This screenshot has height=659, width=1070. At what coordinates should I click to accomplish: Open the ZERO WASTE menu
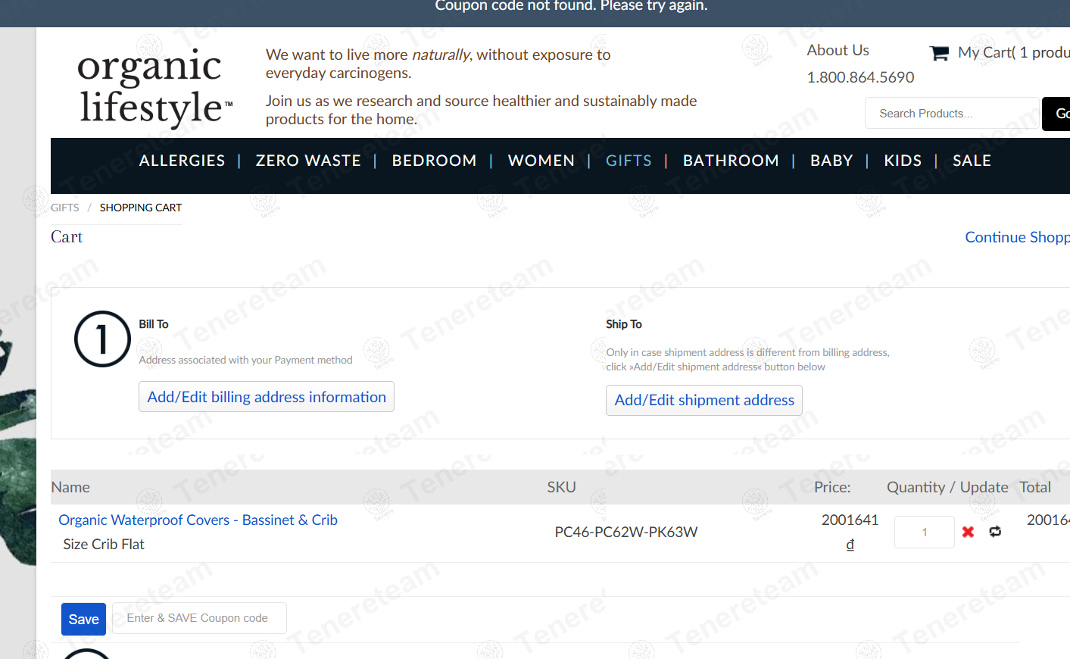click(x=308, y=161)
